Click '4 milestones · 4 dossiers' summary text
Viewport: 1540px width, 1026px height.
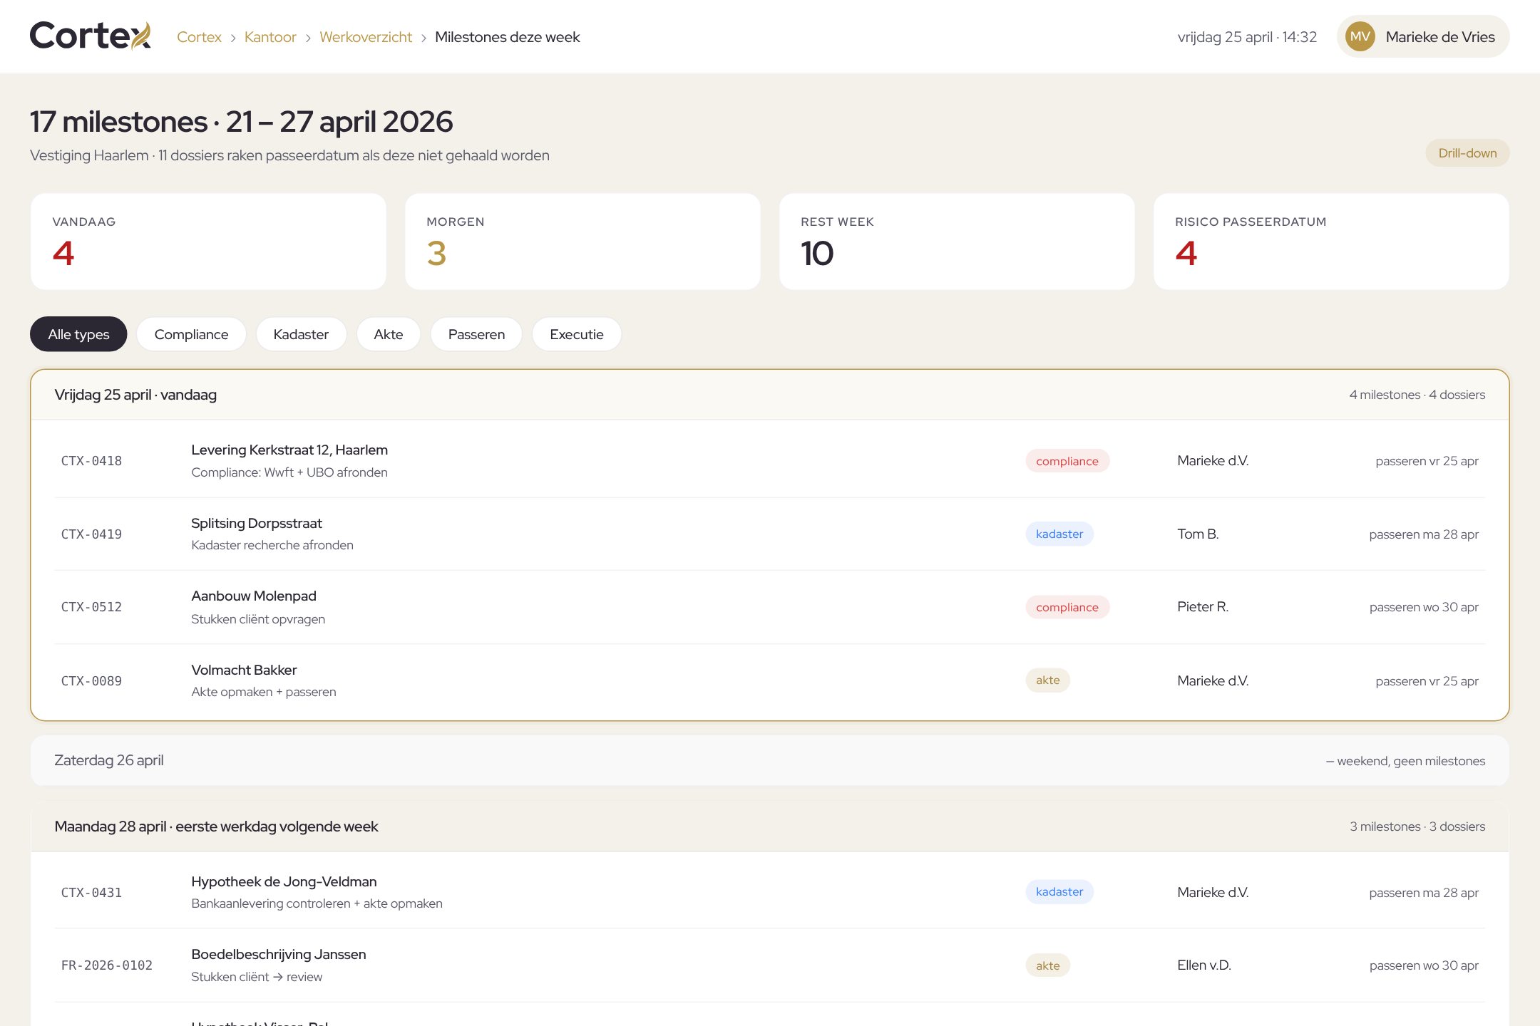click(x=1417, y=395)
